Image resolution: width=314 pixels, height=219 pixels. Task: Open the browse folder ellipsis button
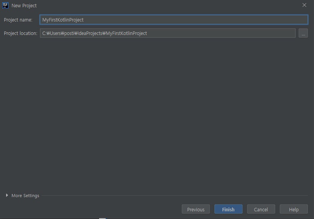click(x=303, y=33)
